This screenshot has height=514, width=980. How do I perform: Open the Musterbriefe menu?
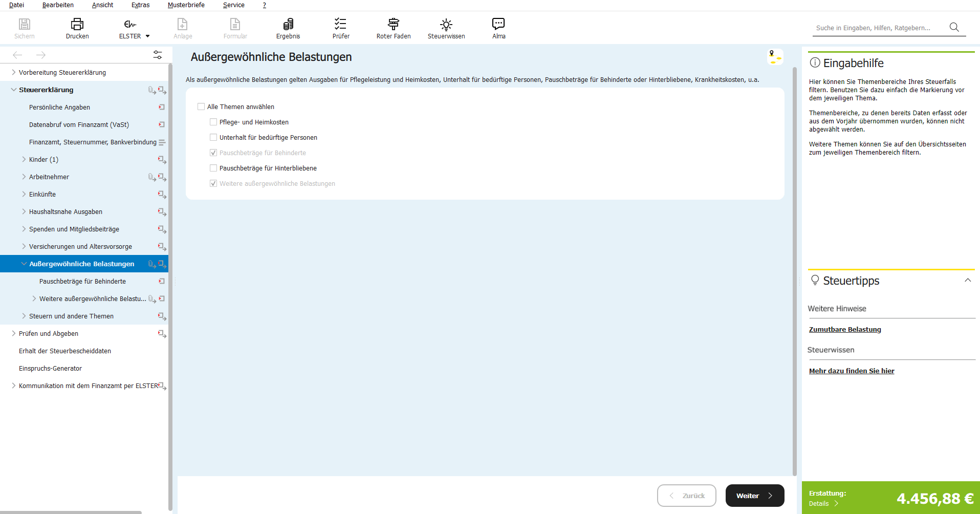[186, 5]
